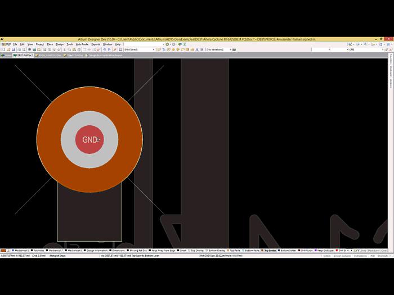Open the Edit menu
The height and width of the screenshot is (295, 394).
(x=23, y=44)
